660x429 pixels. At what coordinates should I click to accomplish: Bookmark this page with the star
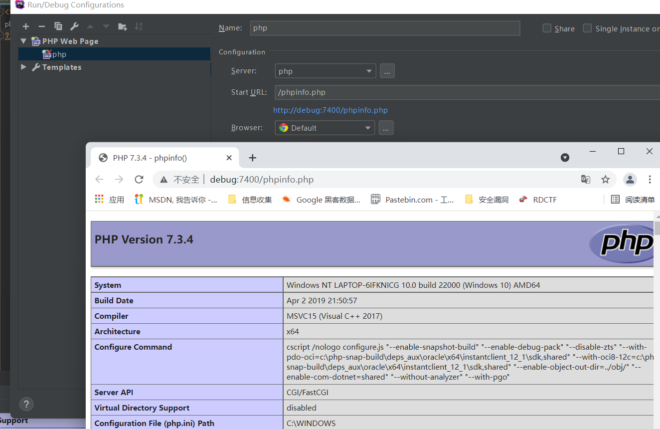[605, 180]
